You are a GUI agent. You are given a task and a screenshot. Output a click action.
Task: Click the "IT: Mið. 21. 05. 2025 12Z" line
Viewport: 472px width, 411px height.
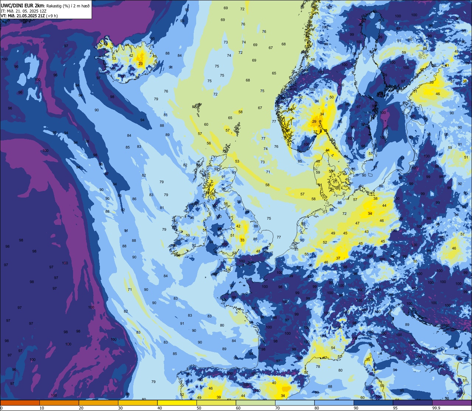[24, 11]
